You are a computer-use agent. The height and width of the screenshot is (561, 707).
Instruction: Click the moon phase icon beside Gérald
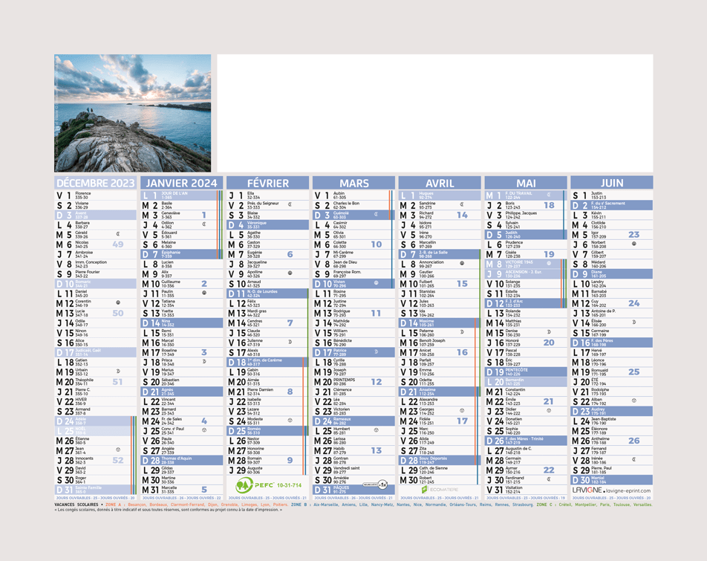point(118,234)
